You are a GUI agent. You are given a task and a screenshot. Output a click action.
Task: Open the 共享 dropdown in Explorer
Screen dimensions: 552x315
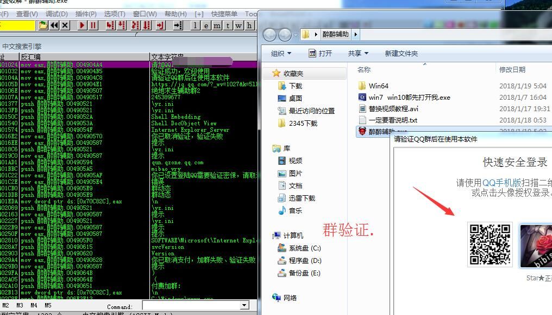(x=358, y=53)
